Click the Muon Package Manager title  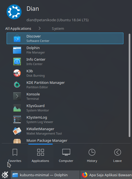47,141
